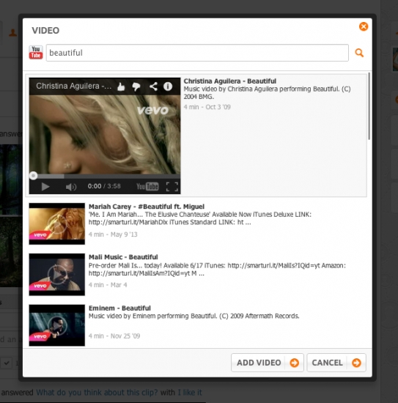Click Mali Music description with Pre-order text

[x=217, y=270]
